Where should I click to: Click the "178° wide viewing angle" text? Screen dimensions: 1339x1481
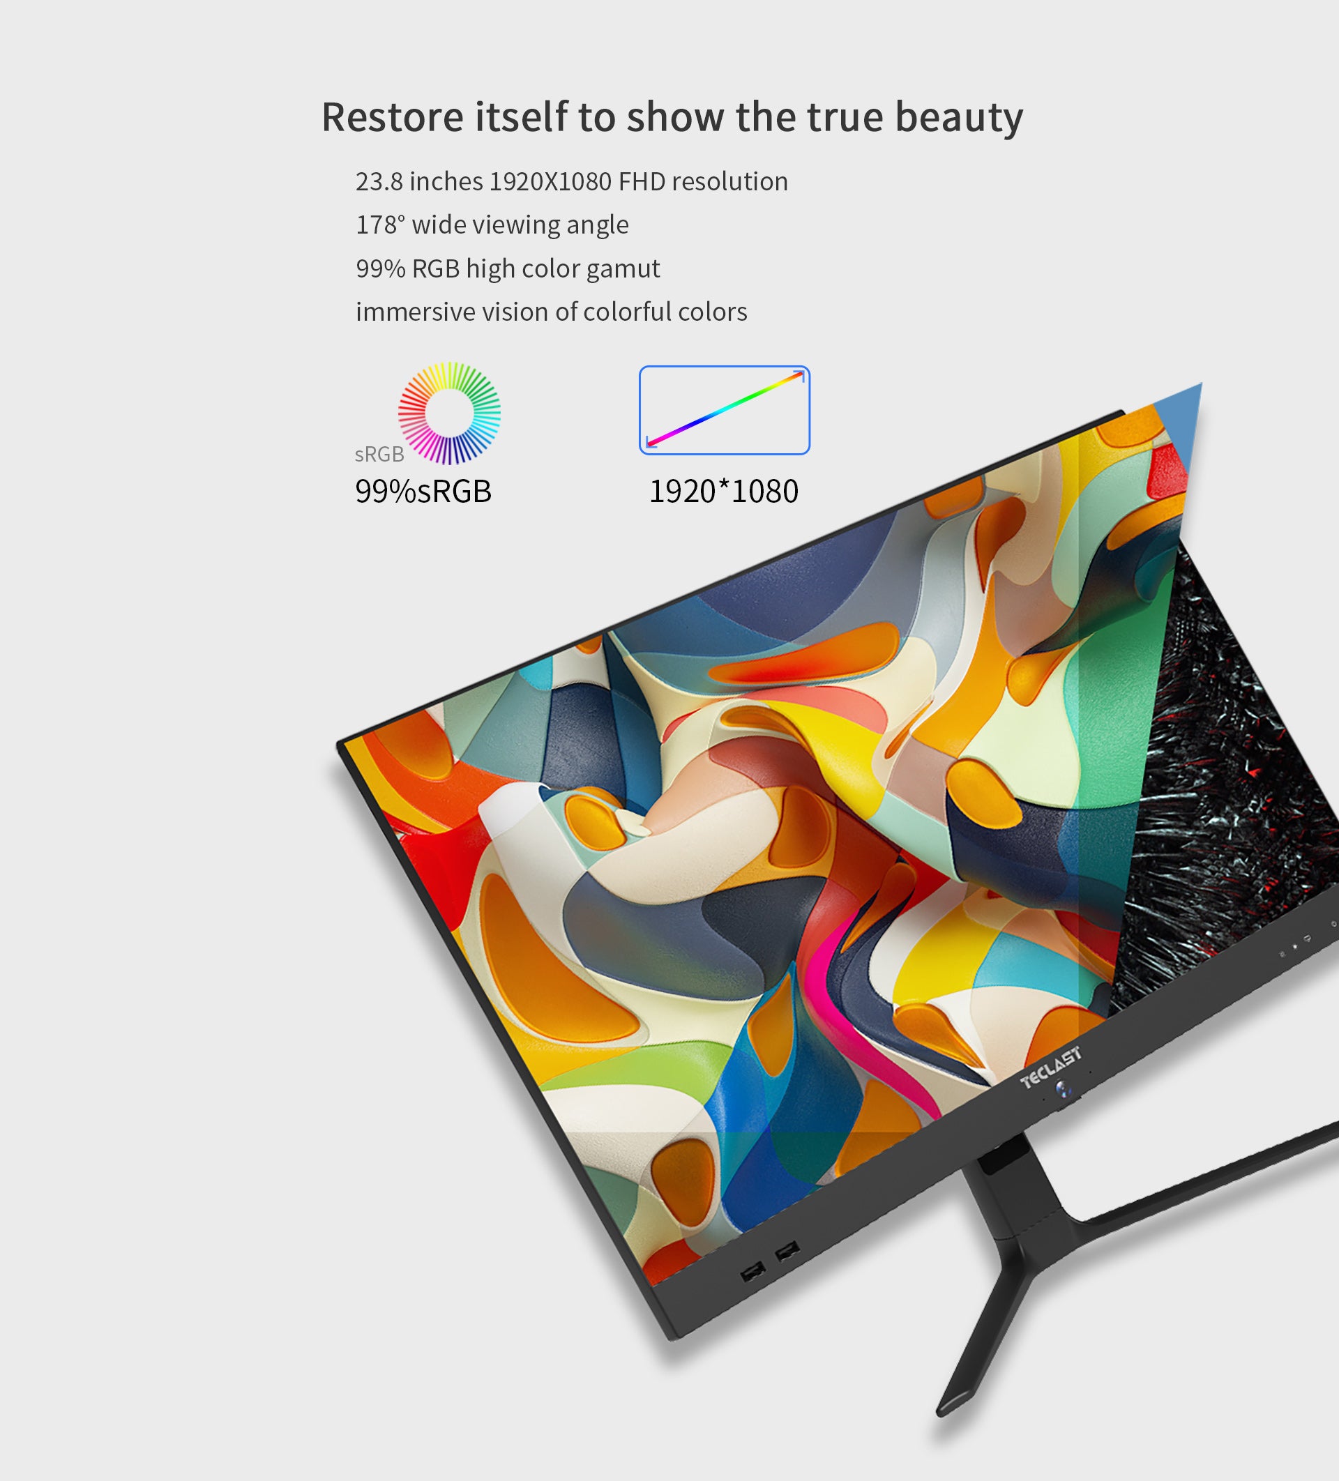pos(492,225)
